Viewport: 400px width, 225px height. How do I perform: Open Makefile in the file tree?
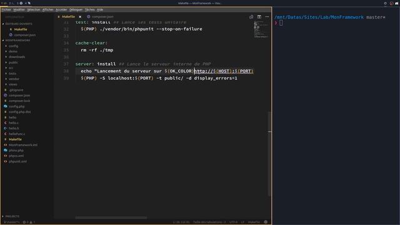[15, 139]
